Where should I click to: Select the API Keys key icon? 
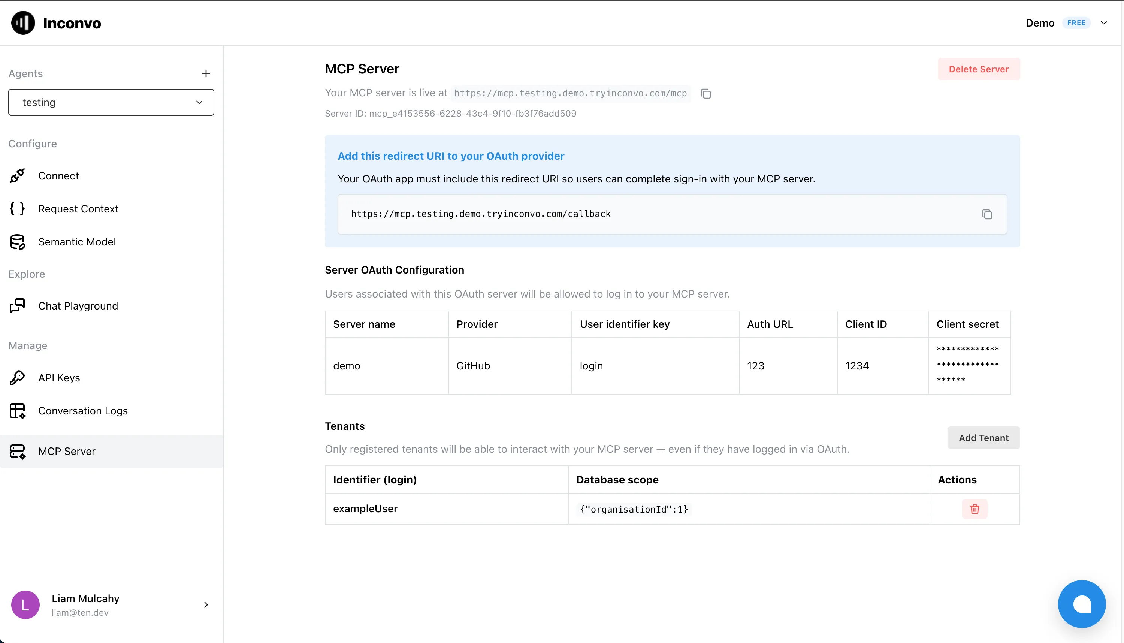[x=17, y=378]
